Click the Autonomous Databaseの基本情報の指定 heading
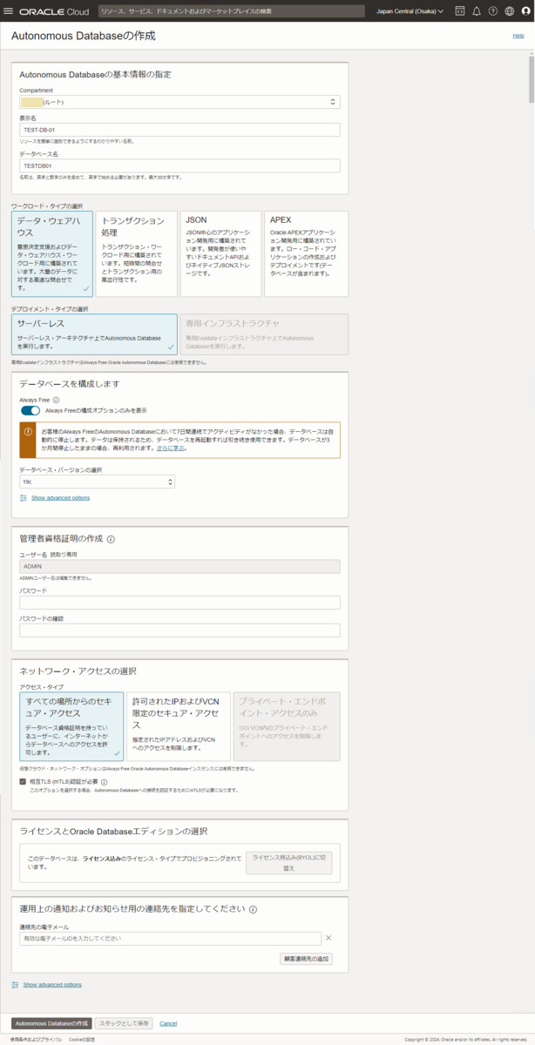The width and height of the screenshot is (535, 1045). [95, 74]
